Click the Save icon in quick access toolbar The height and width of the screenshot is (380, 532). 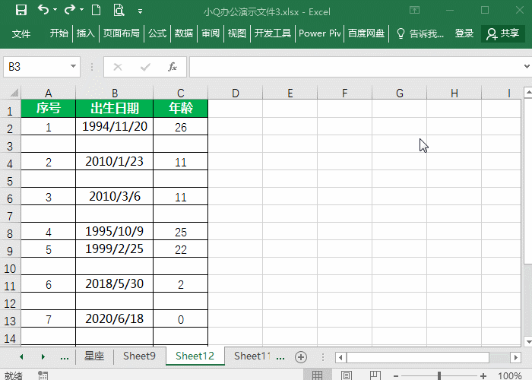tap(21, 10)
